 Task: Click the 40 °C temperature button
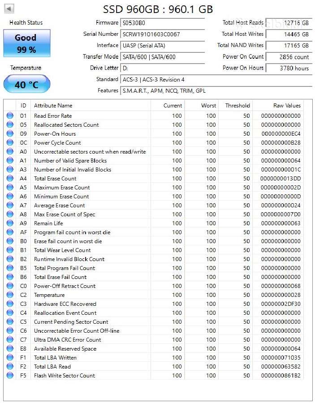(27, 84)
